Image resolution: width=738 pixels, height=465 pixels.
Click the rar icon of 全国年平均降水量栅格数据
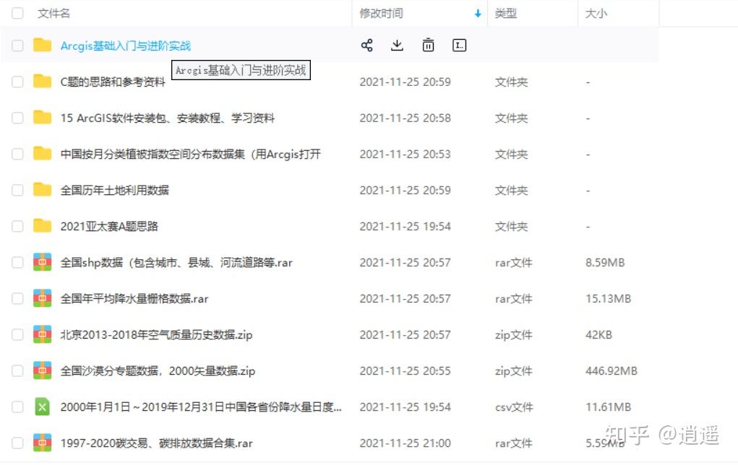(x=43, y=298)
